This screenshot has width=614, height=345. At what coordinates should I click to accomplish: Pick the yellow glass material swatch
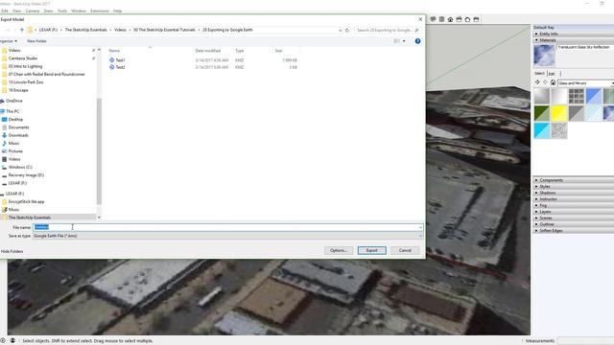[x=559, y=113]
